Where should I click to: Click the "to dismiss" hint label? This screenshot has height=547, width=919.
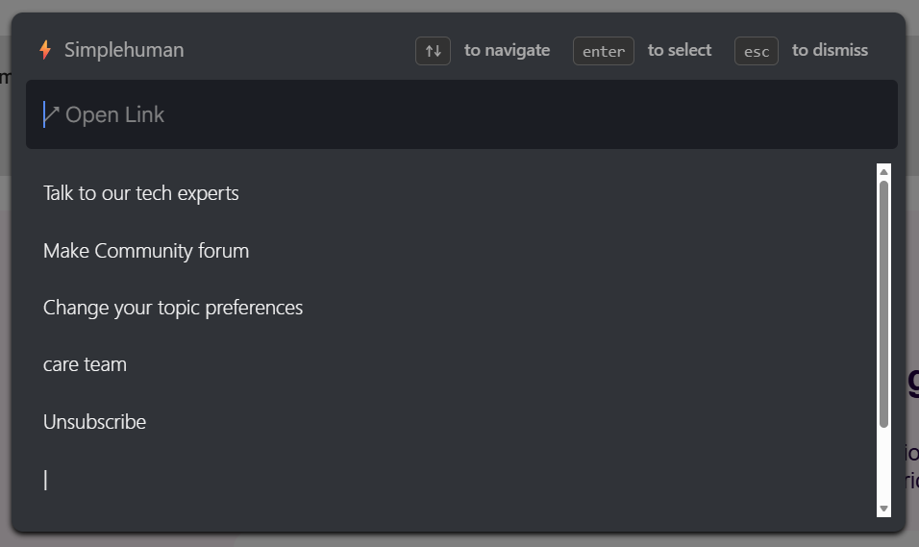[x=830, y=50]
